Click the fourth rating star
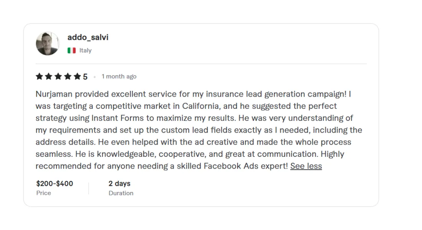422x230 pixels. (68, 76)
